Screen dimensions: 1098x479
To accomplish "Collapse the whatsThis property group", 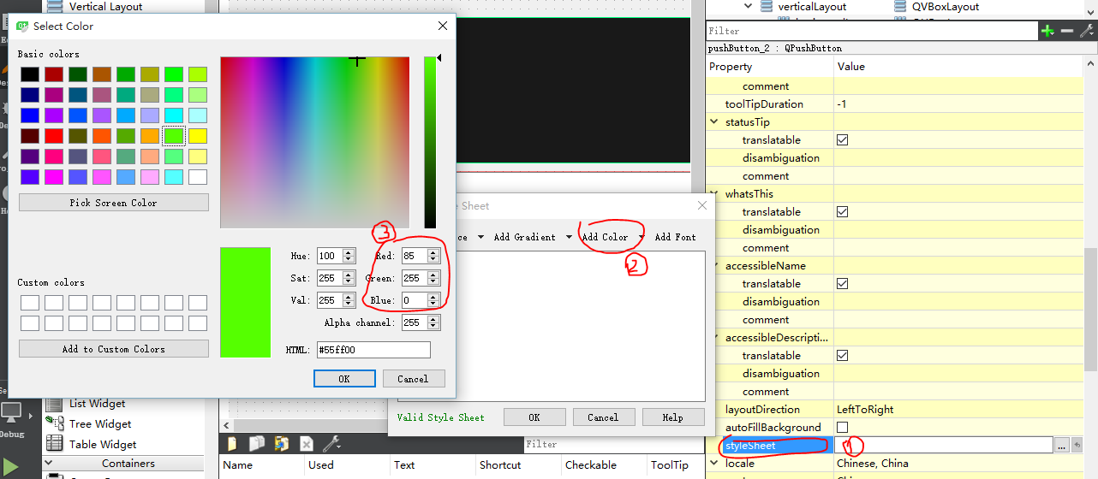I will click(x=714, y=194).
